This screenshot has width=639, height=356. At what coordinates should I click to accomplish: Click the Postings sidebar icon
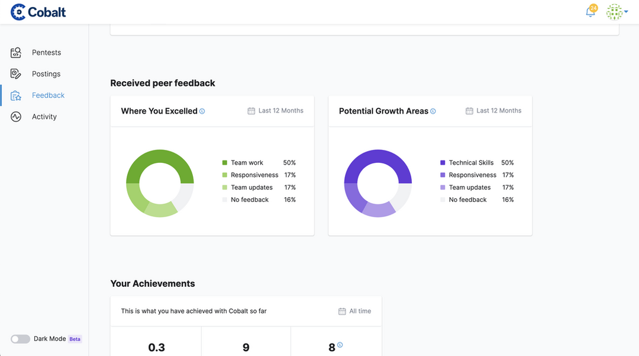point(16,74)
